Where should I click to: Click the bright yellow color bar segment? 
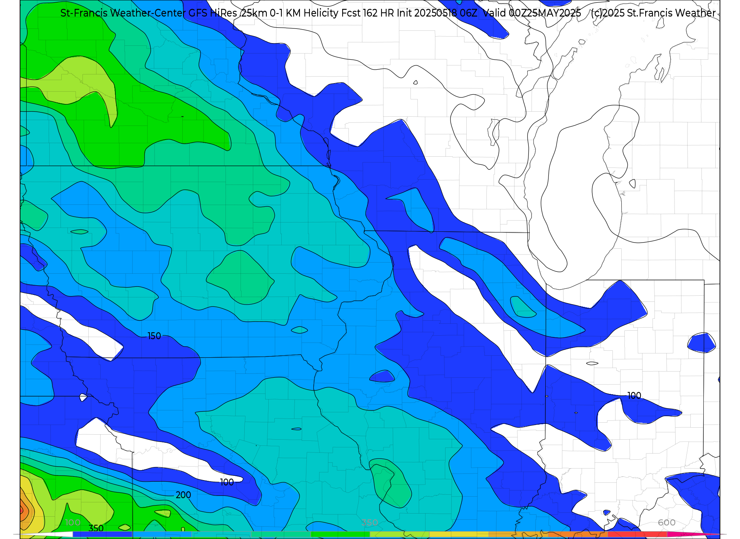(x=459, y=534)
